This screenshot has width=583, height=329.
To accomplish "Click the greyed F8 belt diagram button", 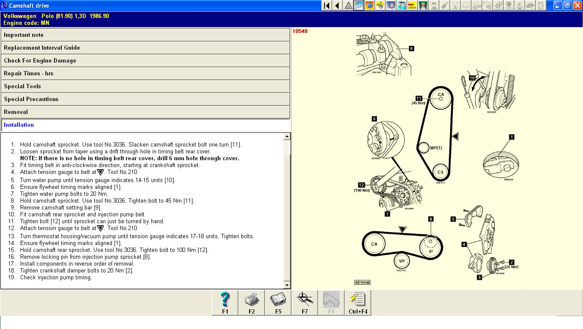I will click(x=331, y=303).
